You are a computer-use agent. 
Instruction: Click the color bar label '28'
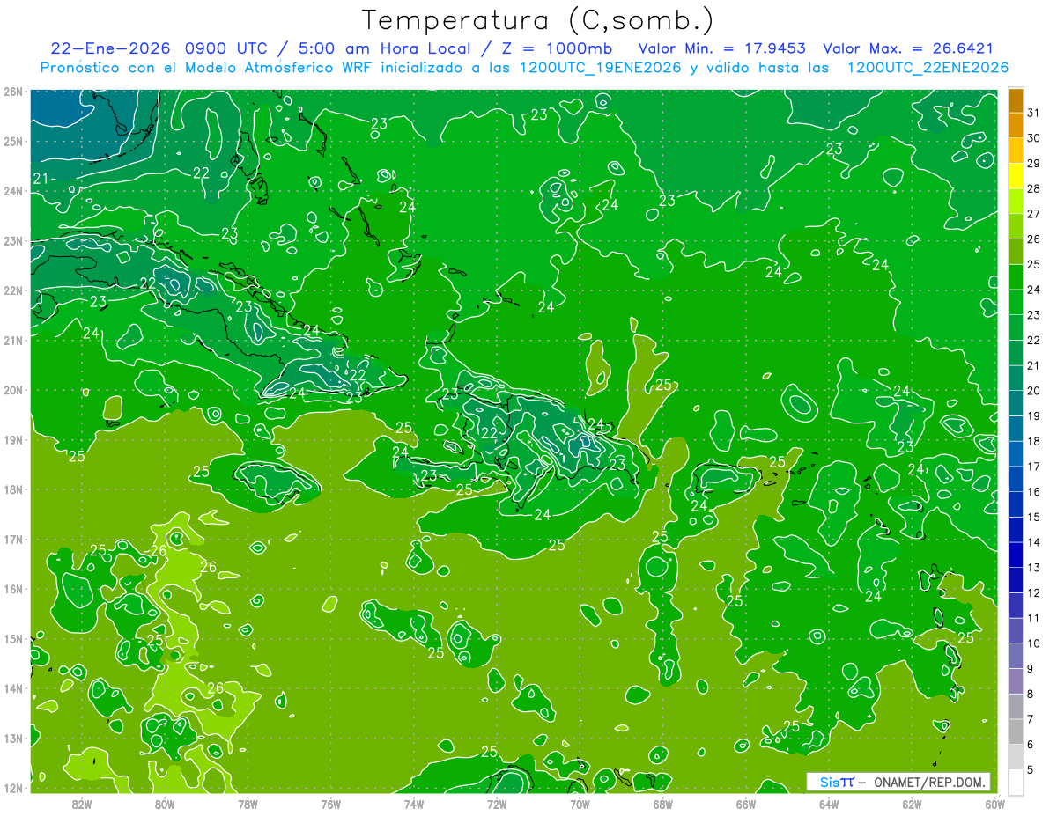(1033, 189)
